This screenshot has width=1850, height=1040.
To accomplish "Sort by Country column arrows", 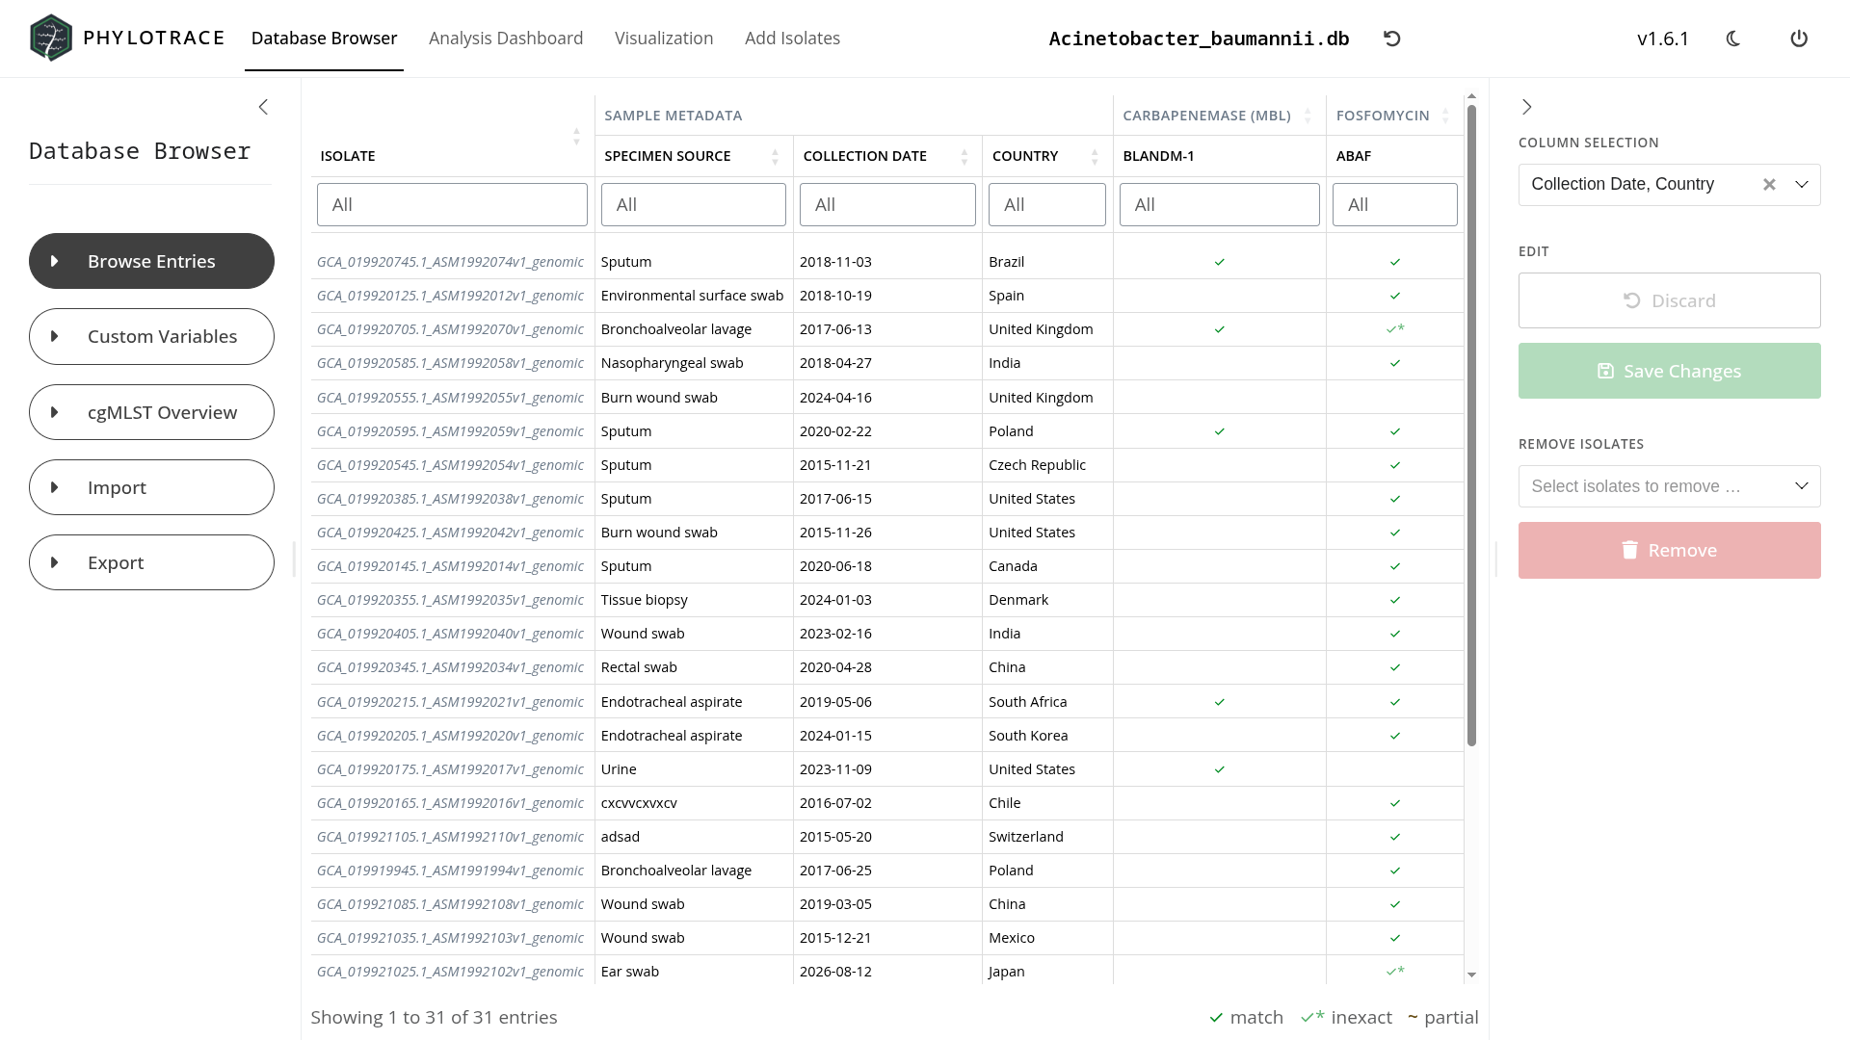I will (x=1095, y=157).
